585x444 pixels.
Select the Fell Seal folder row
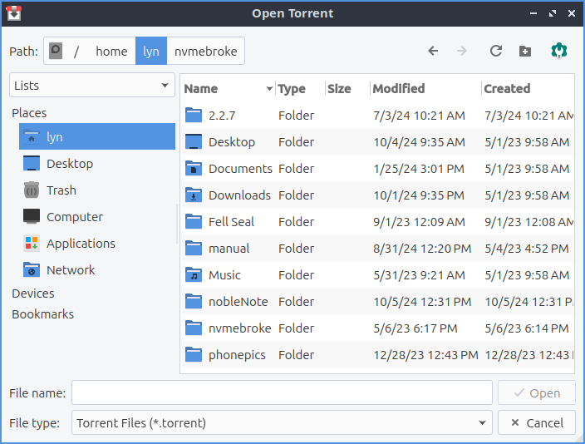pyautogui.click(x=231, y=222)
